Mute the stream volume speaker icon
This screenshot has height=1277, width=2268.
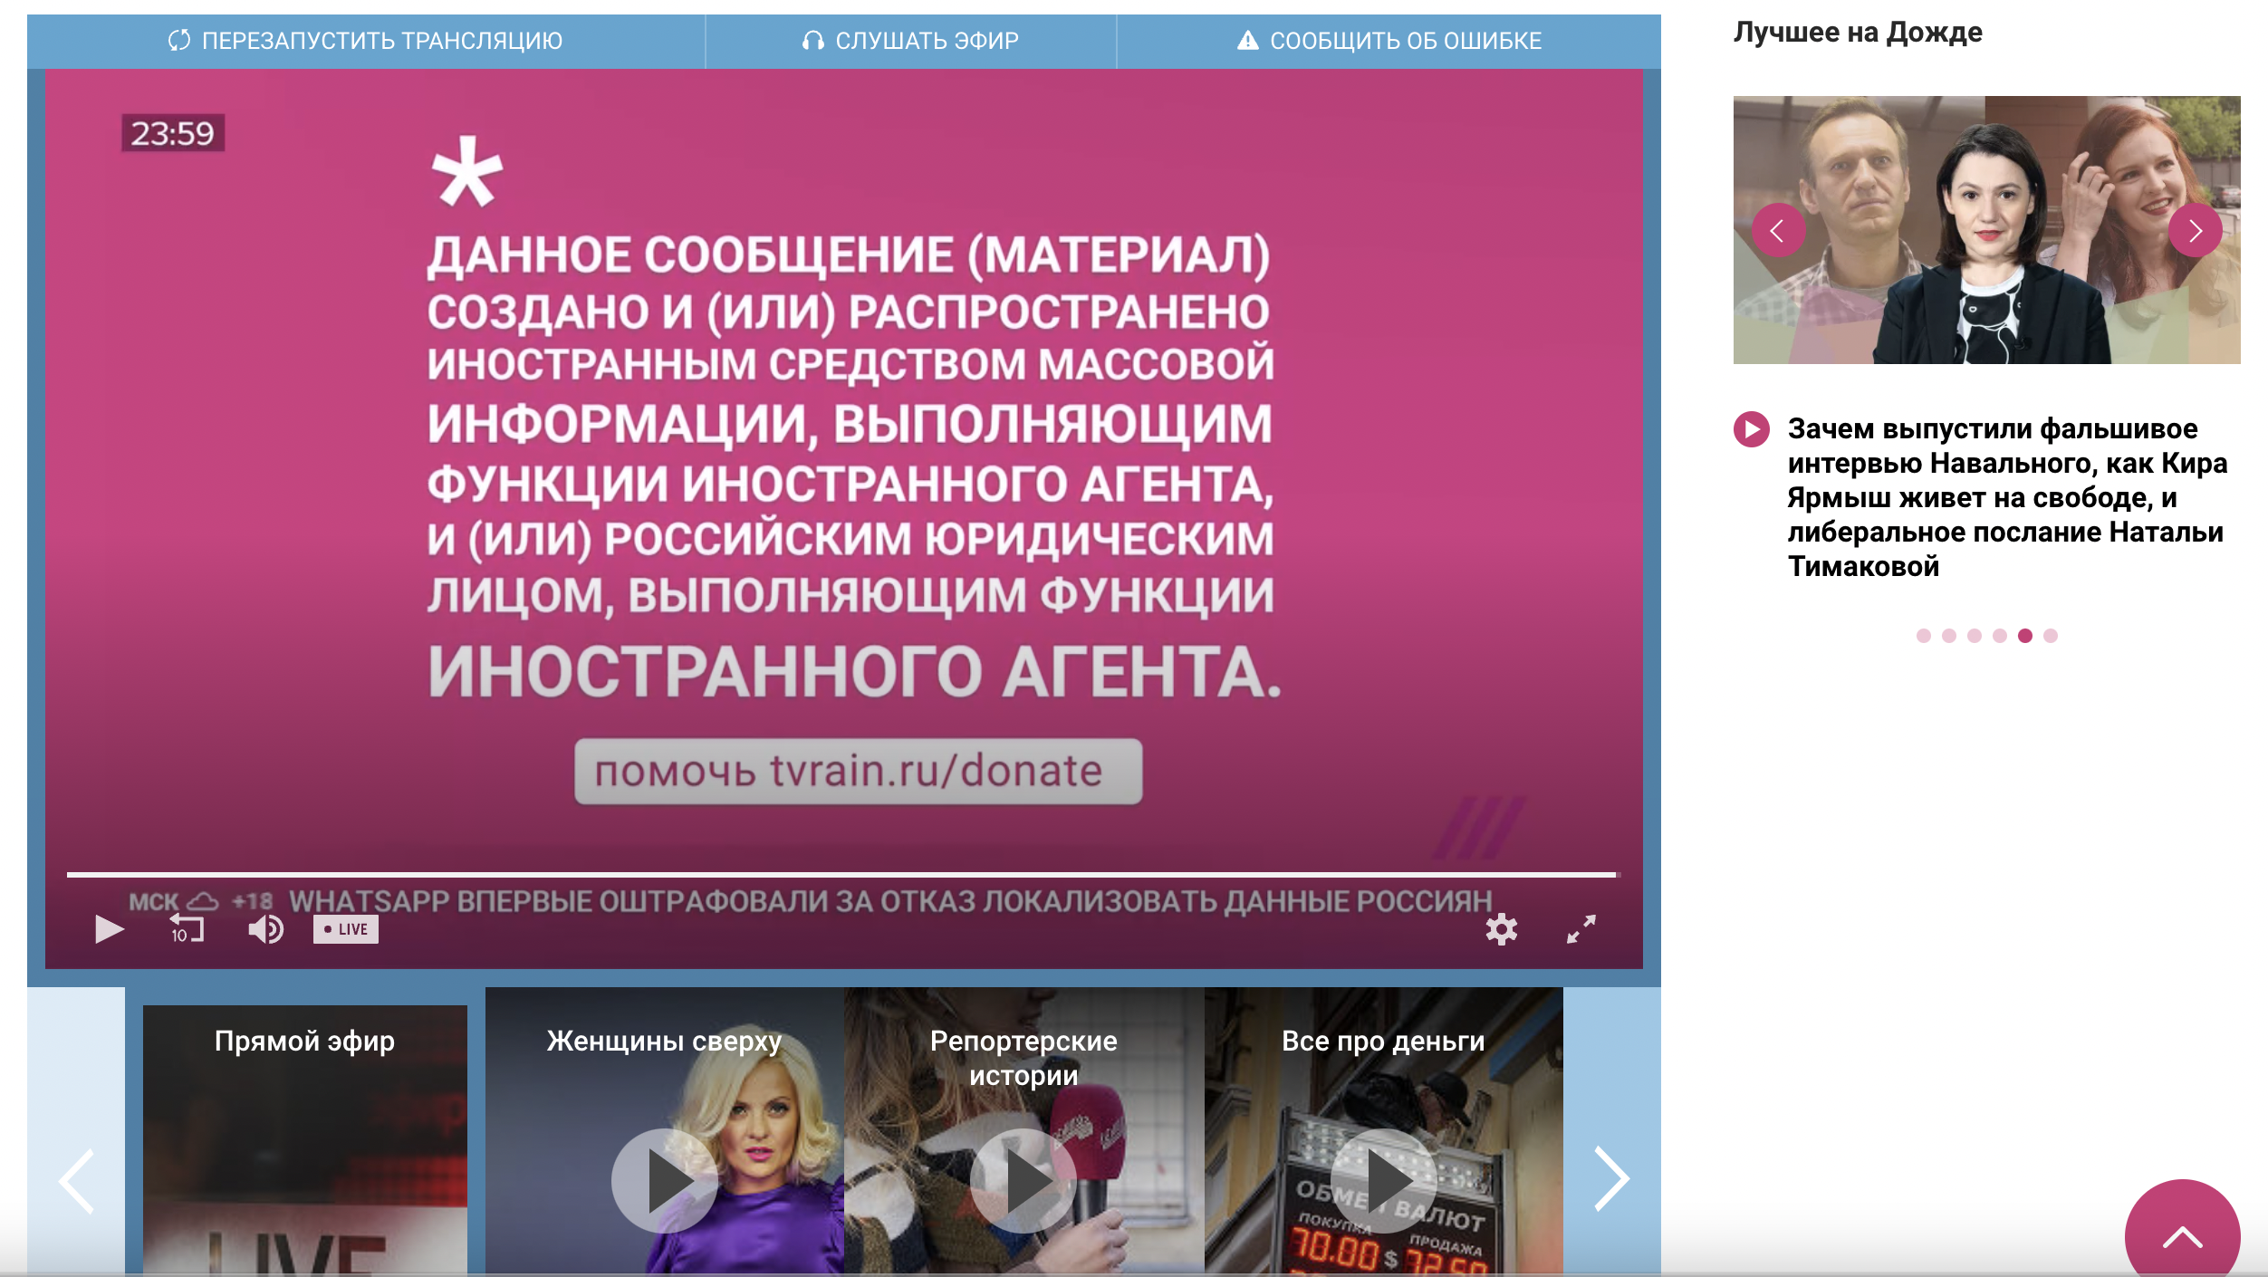265,929
